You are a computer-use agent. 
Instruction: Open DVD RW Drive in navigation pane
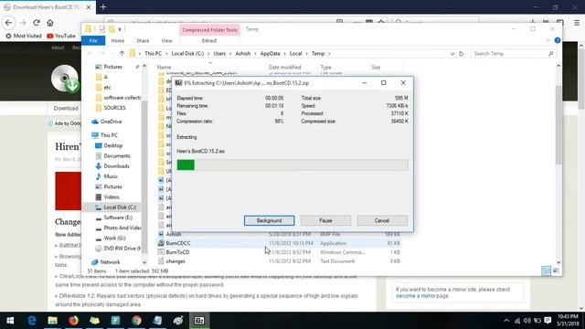(x=118, y=249)
